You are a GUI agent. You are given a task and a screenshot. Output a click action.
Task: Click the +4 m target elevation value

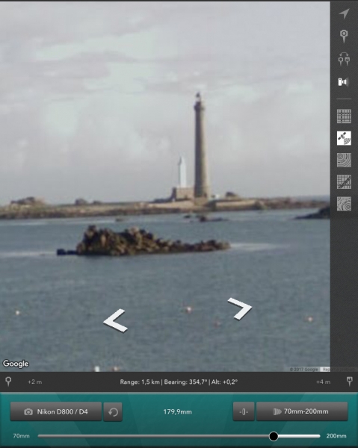tap(323, 382)
